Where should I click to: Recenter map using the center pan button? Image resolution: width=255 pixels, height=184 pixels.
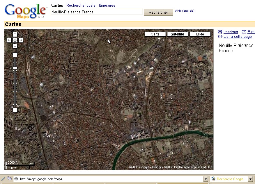tap(15, 40)
